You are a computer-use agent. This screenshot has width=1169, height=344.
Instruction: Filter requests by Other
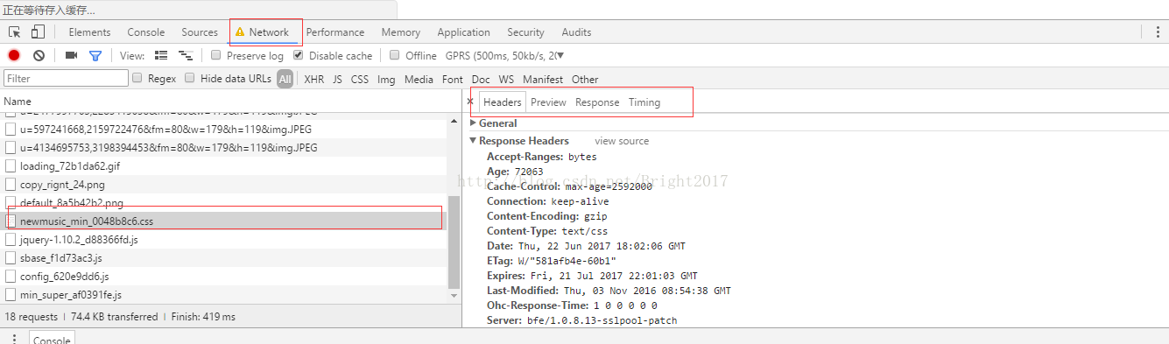(x=585, y=79)
